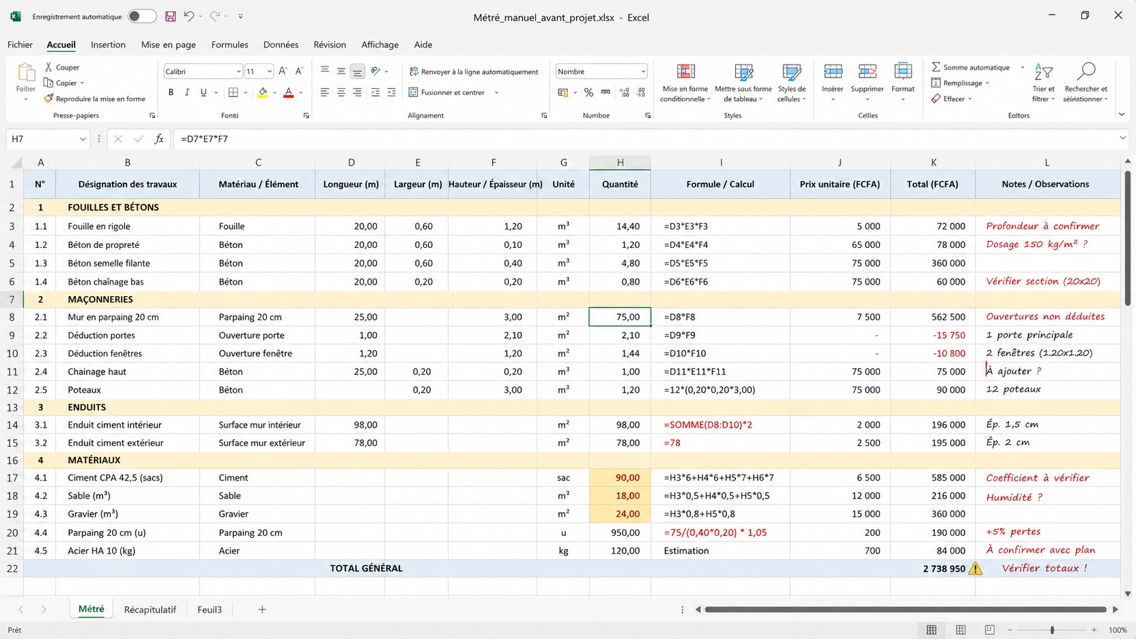
Task: Expand the Fusionner et centrer arrow
Action: (x=497, y=92)
